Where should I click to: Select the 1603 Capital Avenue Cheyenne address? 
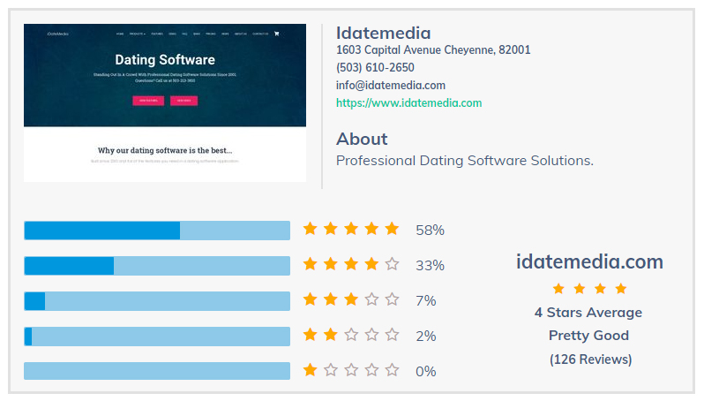click(x=433, y=49)
